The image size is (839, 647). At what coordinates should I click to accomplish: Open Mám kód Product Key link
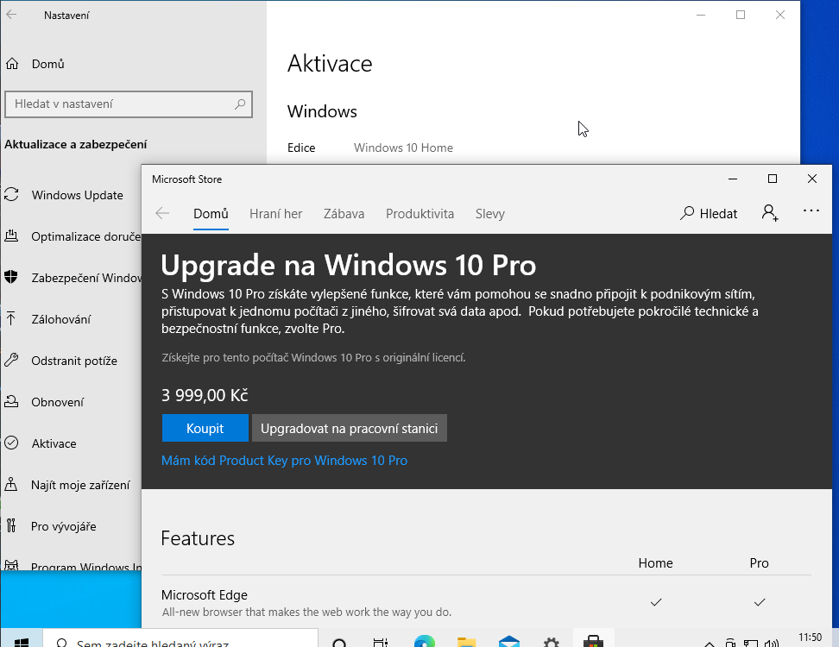[284, 461]
